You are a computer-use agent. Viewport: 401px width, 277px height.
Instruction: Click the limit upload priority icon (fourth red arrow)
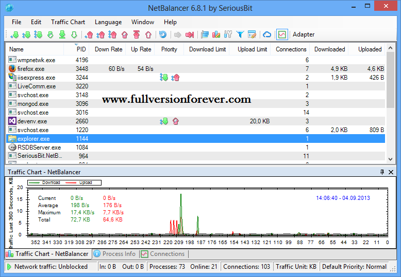pyautogui.click(x=125, y=34)
